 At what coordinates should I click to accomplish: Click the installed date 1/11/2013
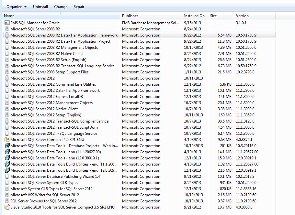pyautogui.click(x=192, y=72)
